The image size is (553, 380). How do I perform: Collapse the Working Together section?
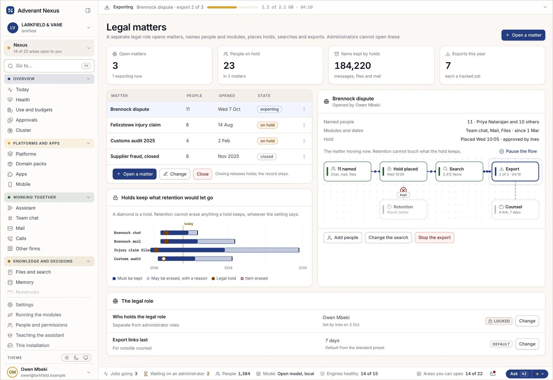click(x=49, y=197)
